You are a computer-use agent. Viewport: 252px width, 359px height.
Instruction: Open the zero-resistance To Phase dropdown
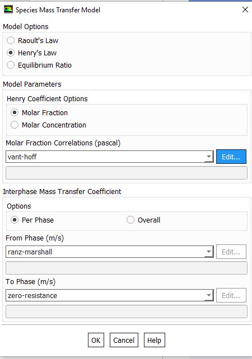[110, 295]
